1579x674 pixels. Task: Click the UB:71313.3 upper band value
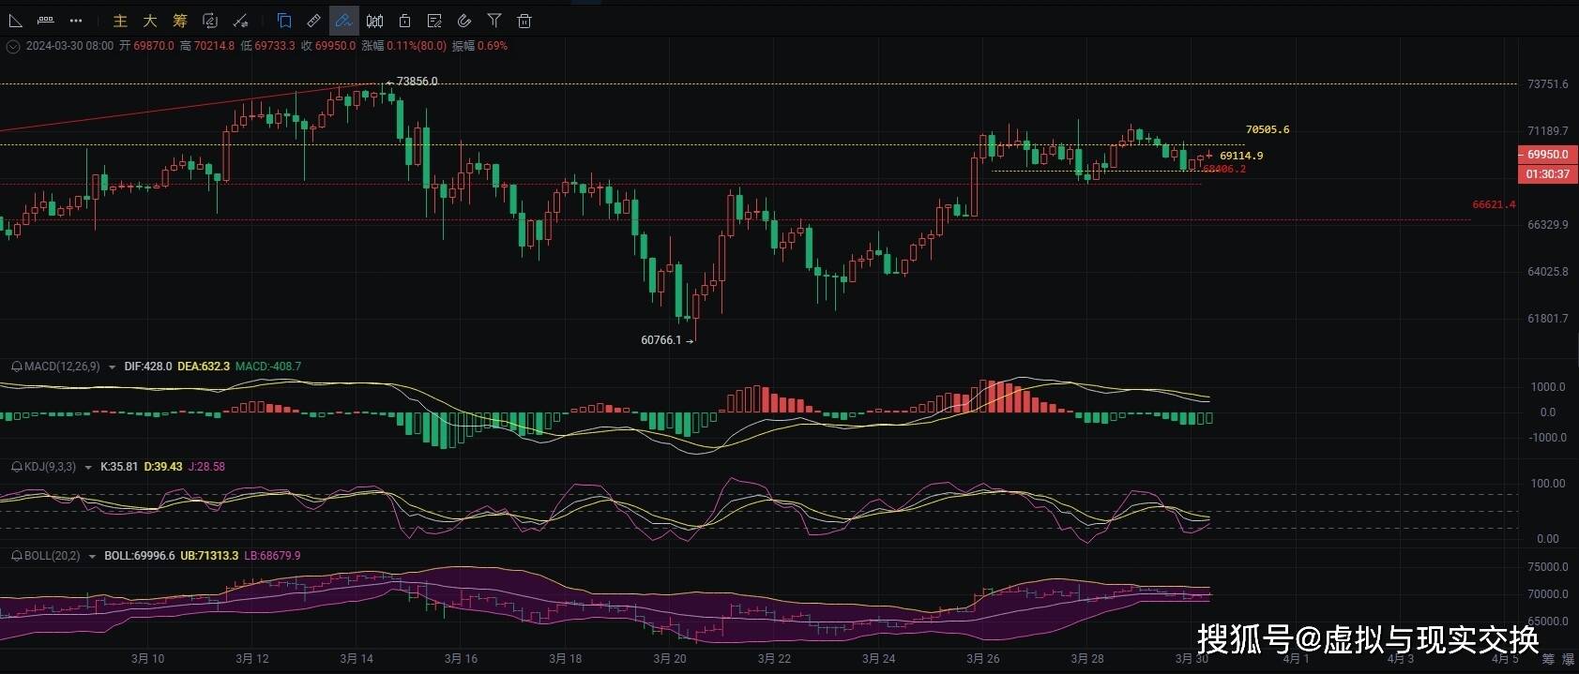[209, 556]
